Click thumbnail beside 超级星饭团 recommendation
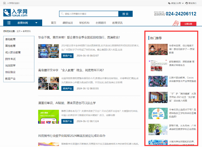Viewport: 202px width, 147px height. 158,65
